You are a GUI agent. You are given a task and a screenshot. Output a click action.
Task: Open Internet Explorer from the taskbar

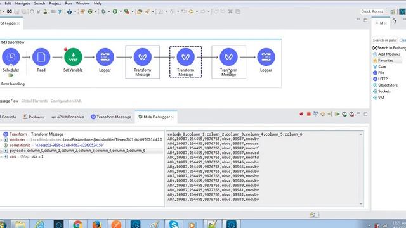click(39, 224)
